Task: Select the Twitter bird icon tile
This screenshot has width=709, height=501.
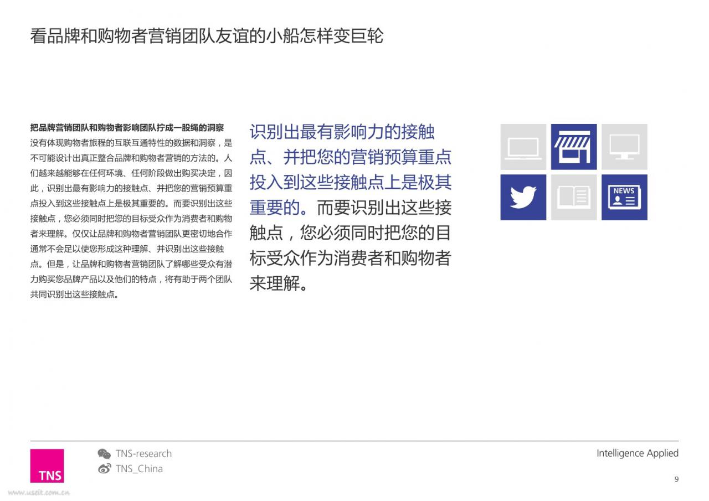Action: click(523, 197)
